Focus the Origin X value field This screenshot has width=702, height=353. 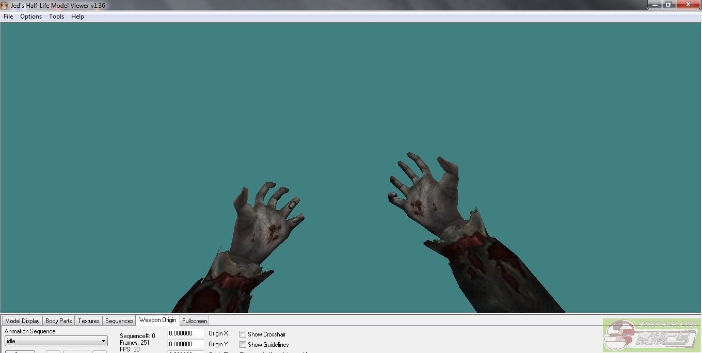(185, 333)
